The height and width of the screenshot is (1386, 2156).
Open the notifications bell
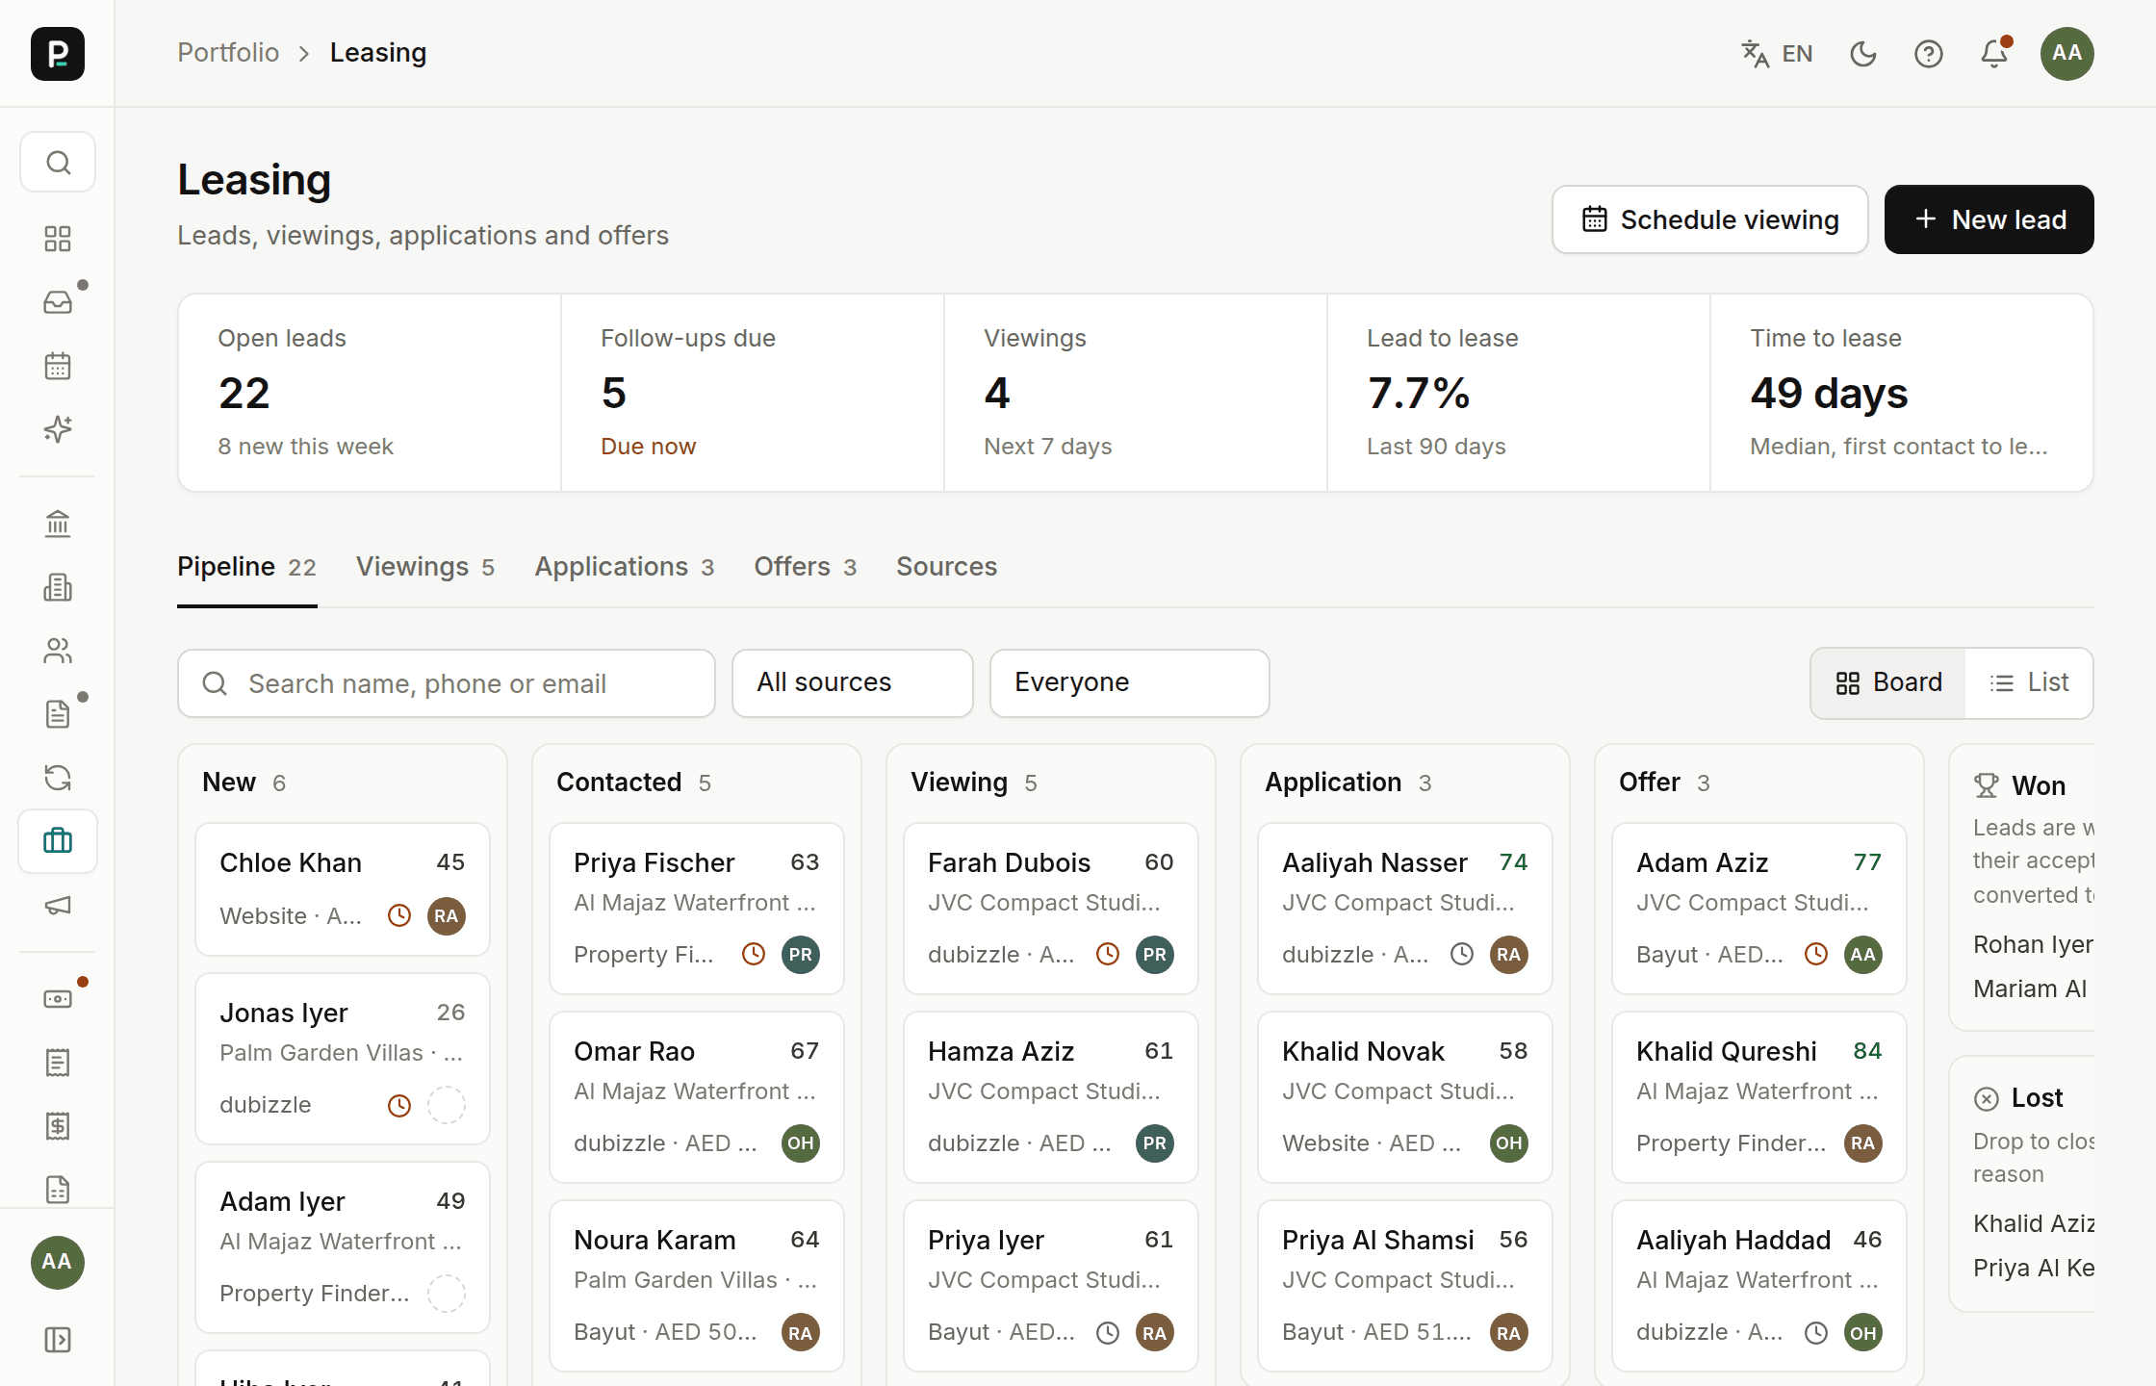pos(1994,53)
